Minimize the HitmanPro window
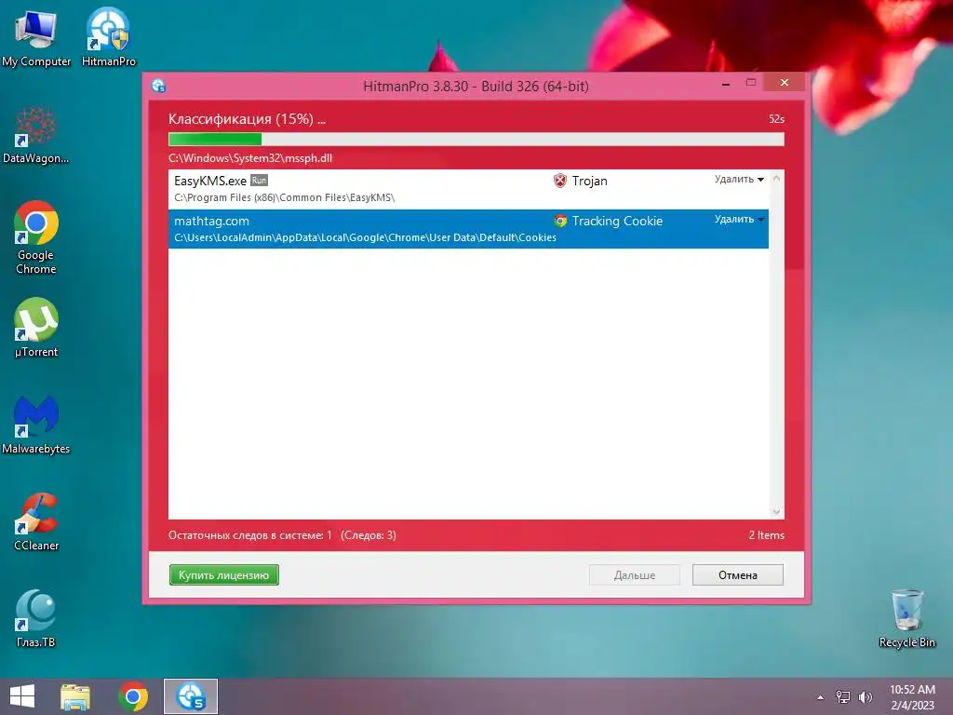The image size is (953, 715). (x=726, y=83)
